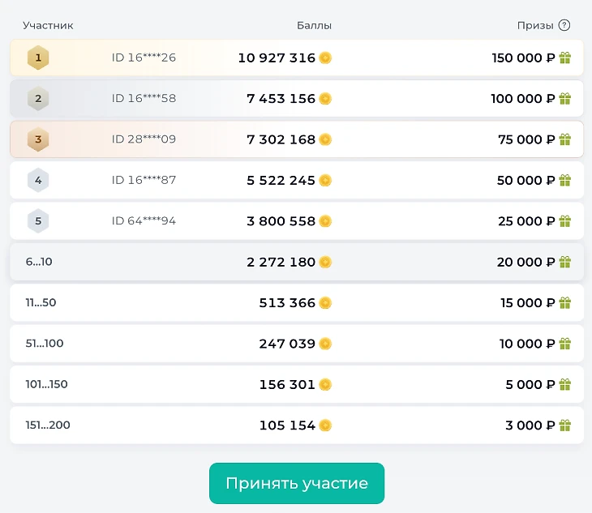
Task: Click the gift icon next to 20 000 ₽
Action: pyautogui.click(x=564, y=262)
